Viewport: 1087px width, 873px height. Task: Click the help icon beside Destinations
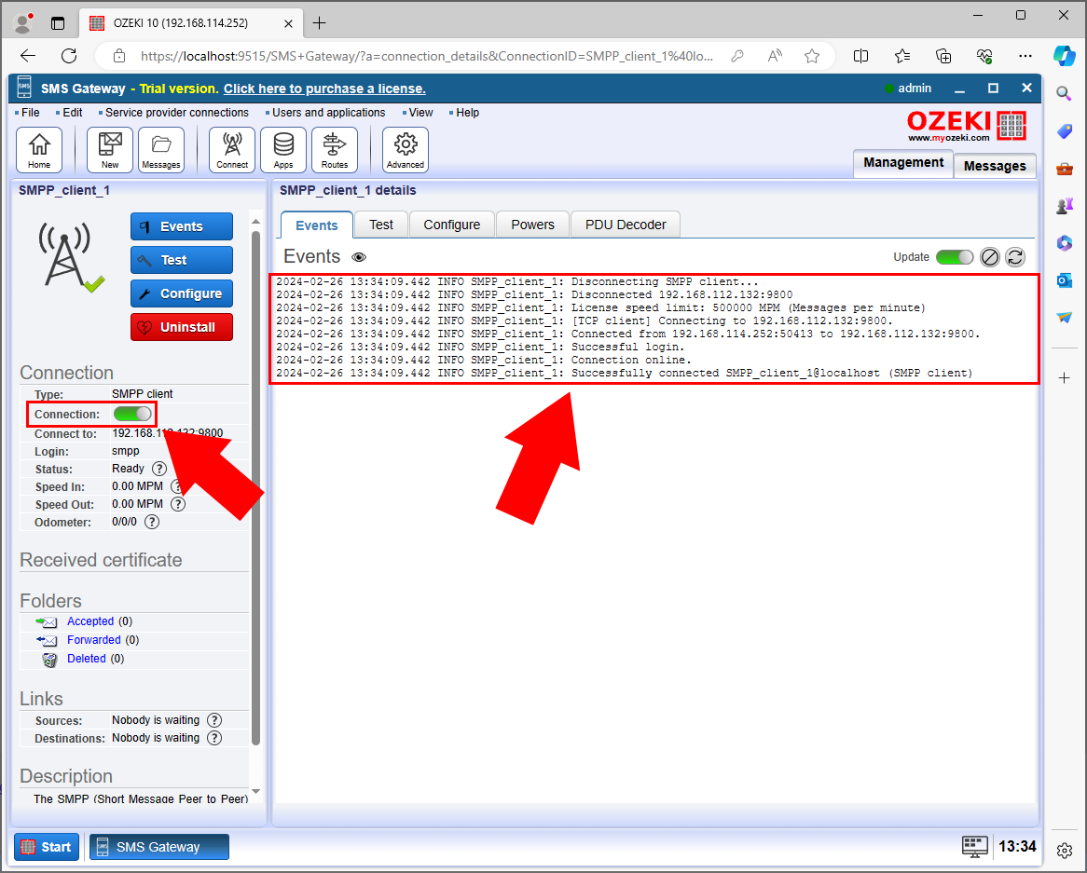tap(215, 738)
